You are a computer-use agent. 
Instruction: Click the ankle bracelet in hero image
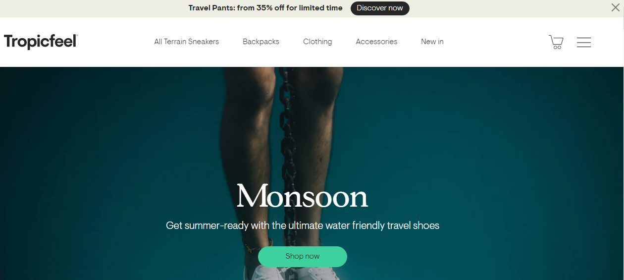coord(258,246)
